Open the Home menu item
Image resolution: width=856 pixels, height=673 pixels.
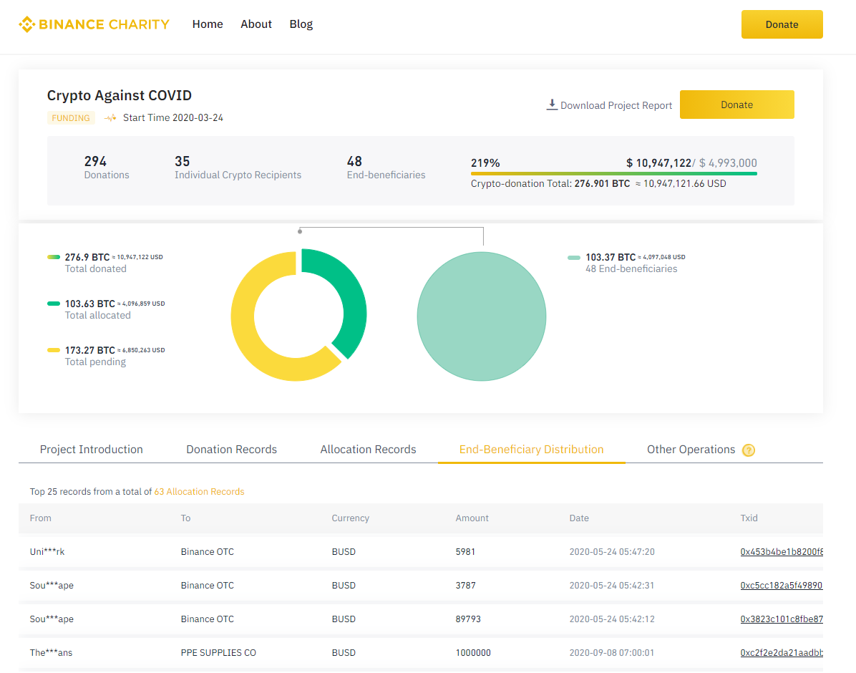pyautogui.click(x=208, y=24)
